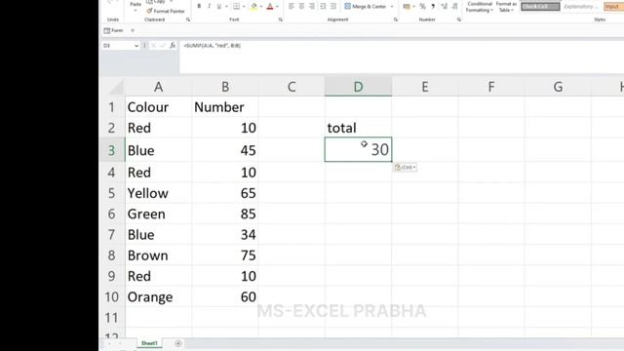
Task: Click the SUMIF formula in formula bar
Action: pos(213,46)
